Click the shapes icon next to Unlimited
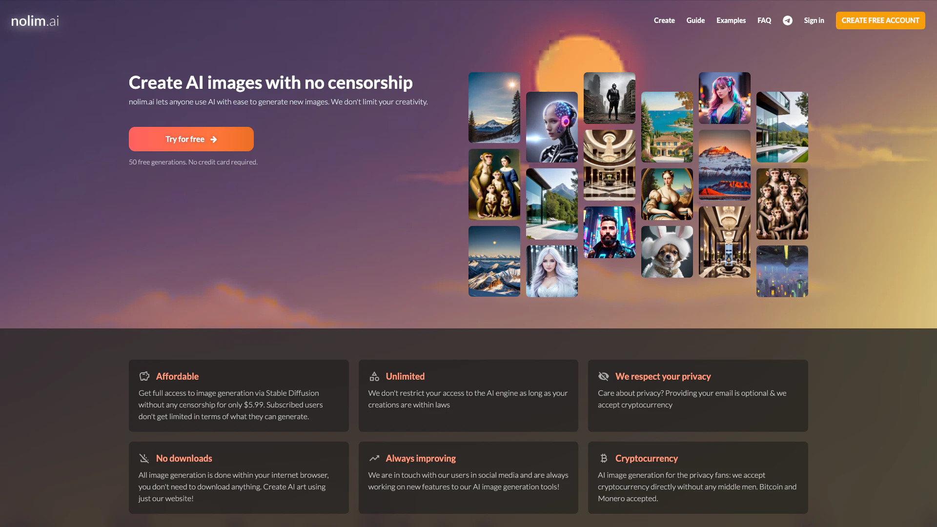 [374, 376]
